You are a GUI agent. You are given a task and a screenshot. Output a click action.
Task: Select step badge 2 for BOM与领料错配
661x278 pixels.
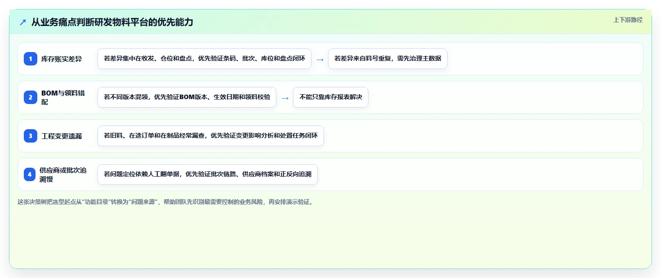point(31,97)
